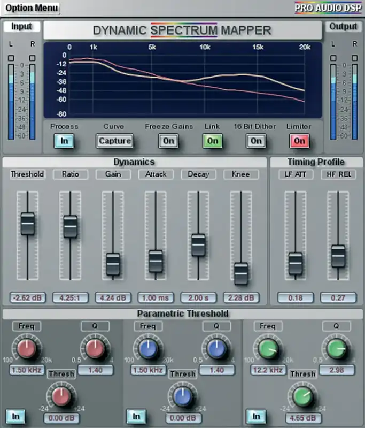Toggle the blue band In button
Viewport: 365px width, 428px height.
click(x=136, y=416)
